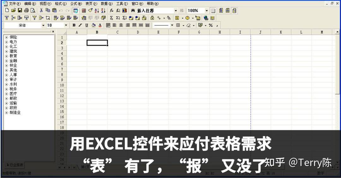Image resolution: width=341 pixels, height=178 pixels.
Task: Create a new document with New icon
Action: tap(7, 10)
